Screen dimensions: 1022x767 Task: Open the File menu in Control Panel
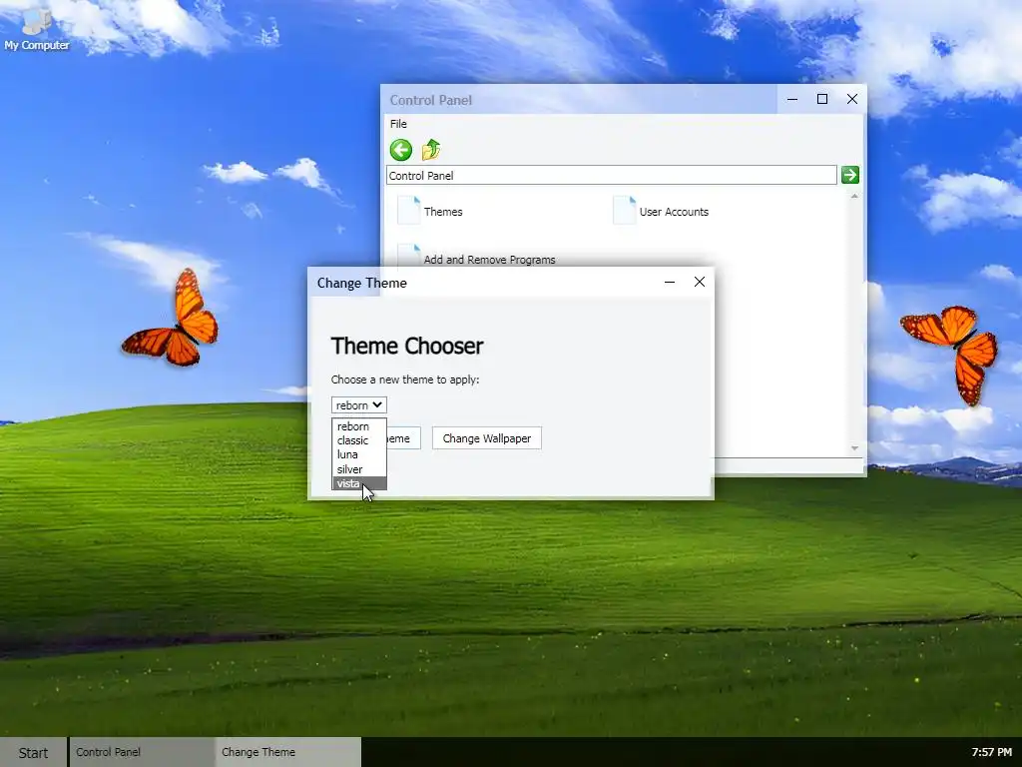tap(398, 124)
